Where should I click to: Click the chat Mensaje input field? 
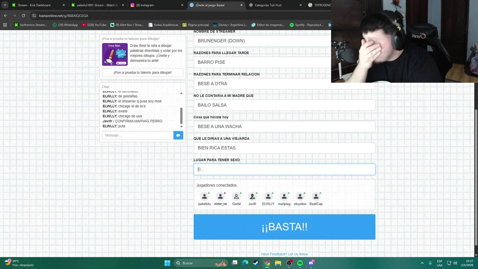pyautogui.click(x=138, y=135)
